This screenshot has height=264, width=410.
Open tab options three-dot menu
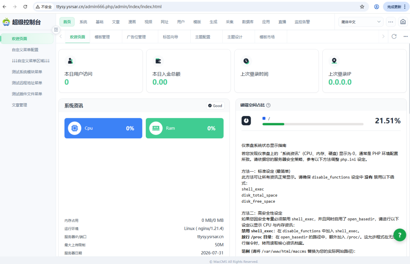point(405,37)
